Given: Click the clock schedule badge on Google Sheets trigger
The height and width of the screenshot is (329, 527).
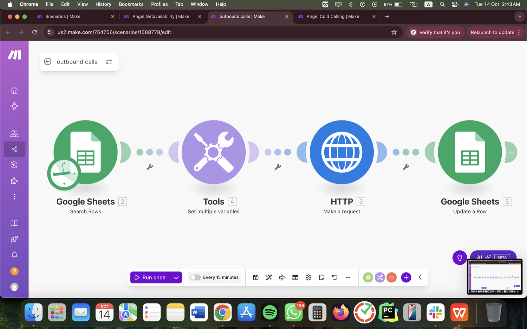Looking at the screenshot, I should pyautogui.click(x=64, y=173).
